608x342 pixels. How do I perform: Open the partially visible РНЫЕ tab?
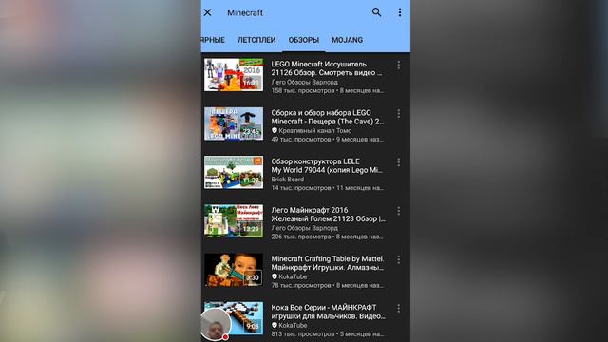tap(213, 40)
